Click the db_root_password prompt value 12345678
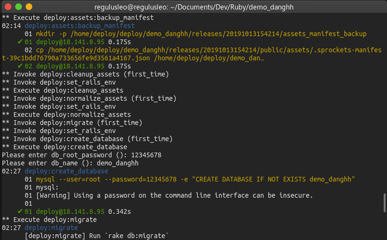Viewport: 387px width, 240px height. tap(146, 155)
